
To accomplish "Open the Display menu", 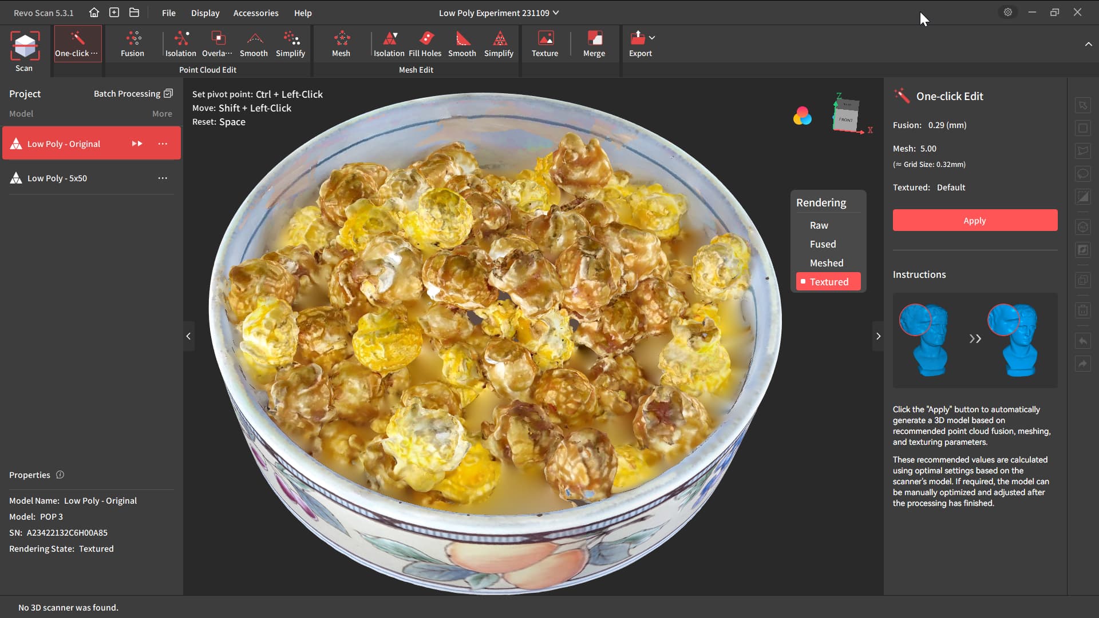I will coord(205,13).
